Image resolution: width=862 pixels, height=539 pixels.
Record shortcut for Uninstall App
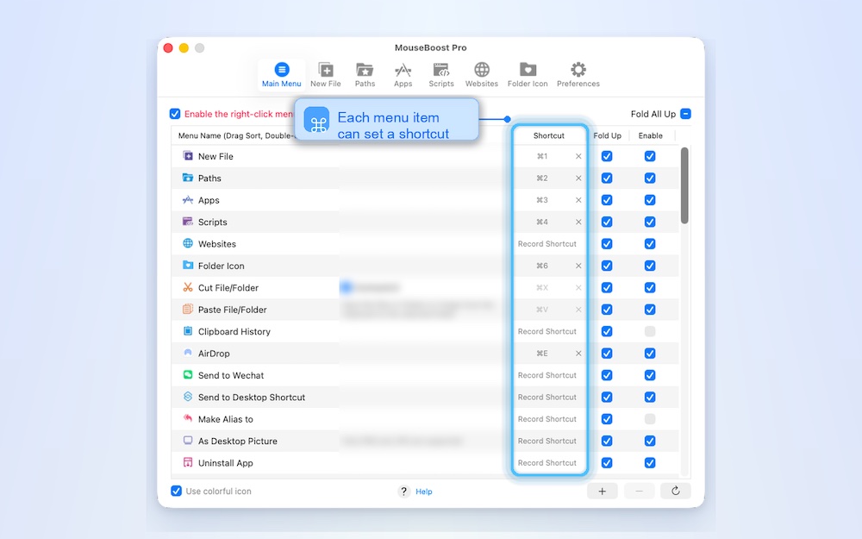pyautogui.click(x=547, y=463)
